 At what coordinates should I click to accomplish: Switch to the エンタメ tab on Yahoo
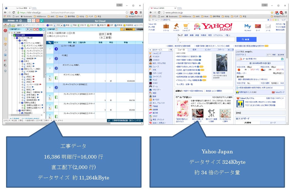tap(208, 50)
